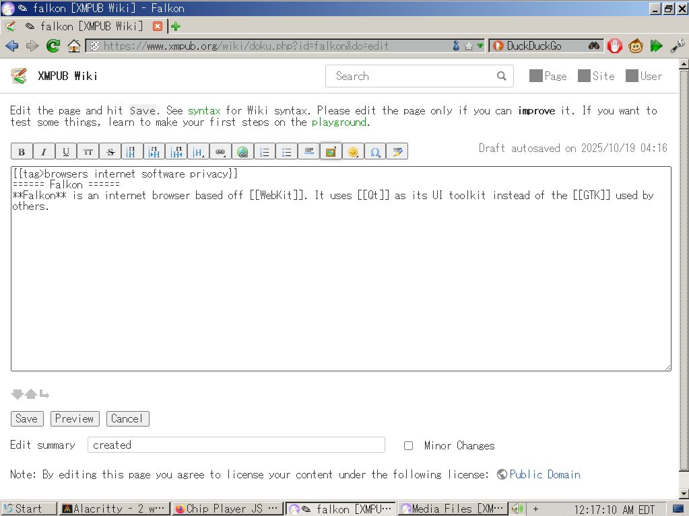Preview the page edits

point(74,418)
